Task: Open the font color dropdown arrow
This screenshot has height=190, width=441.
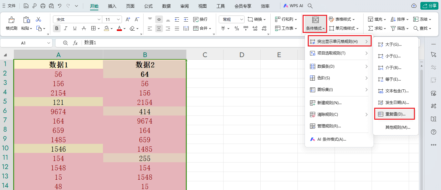Action: coord(125,28)
